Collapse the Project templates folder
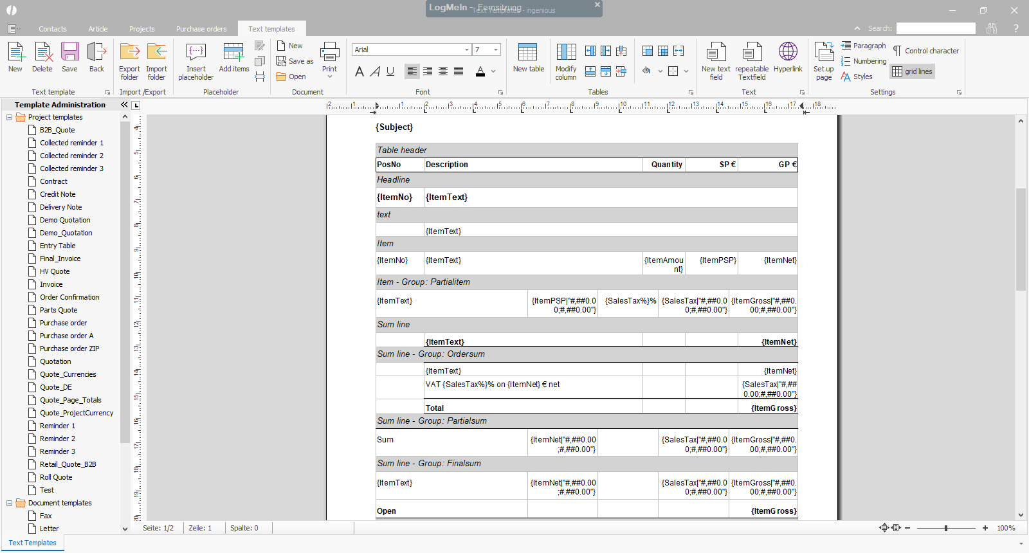 (10, 117)
